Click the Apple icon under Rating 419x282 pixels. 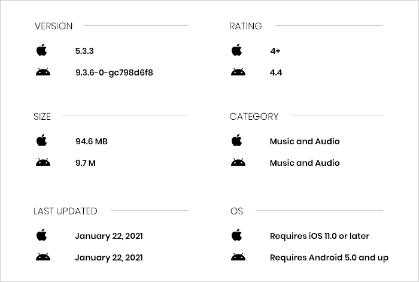pyautogui.click(x=237, y=50)
